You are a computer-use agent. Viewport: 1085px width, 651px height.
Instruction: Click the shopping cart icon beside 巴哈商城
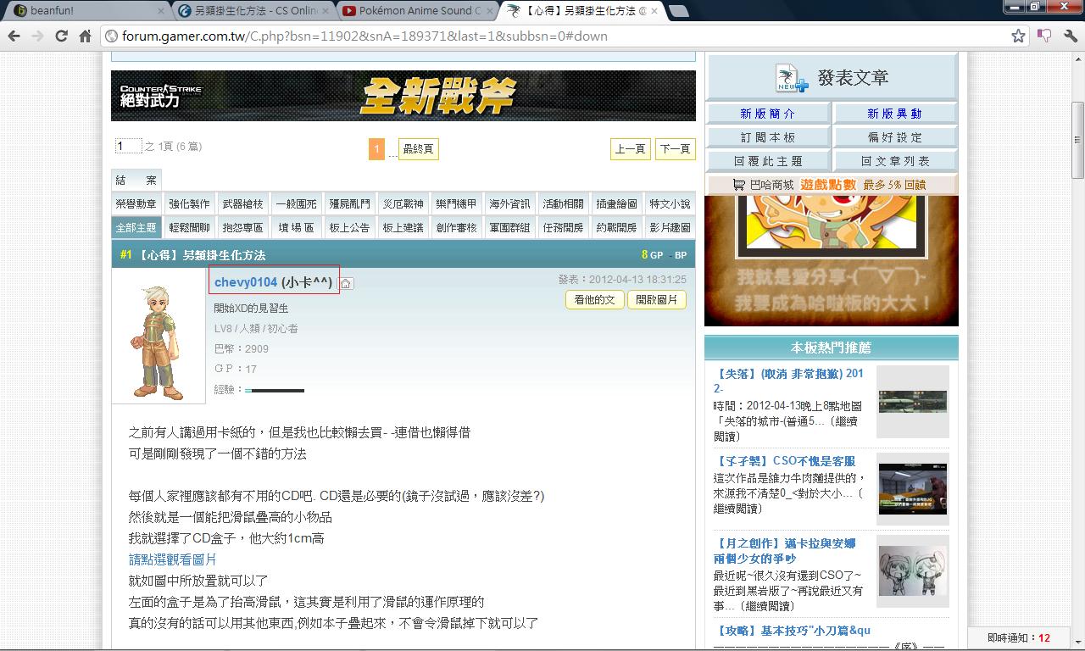740,185
